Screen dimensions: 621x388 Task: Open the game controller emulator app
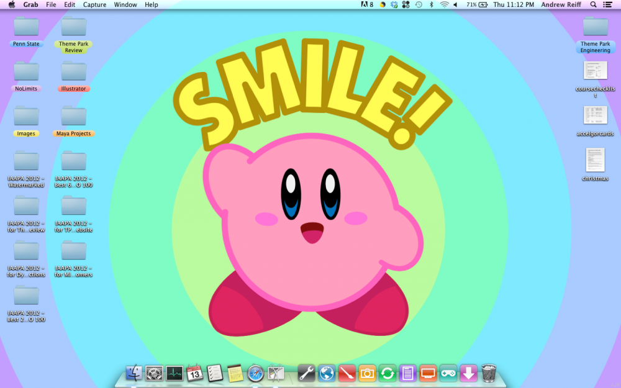(448, 374)
